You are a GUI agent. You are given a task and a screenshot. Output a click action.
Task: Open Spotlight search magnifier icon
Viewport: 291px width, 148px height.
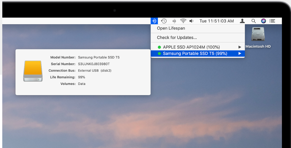[253, 21]
